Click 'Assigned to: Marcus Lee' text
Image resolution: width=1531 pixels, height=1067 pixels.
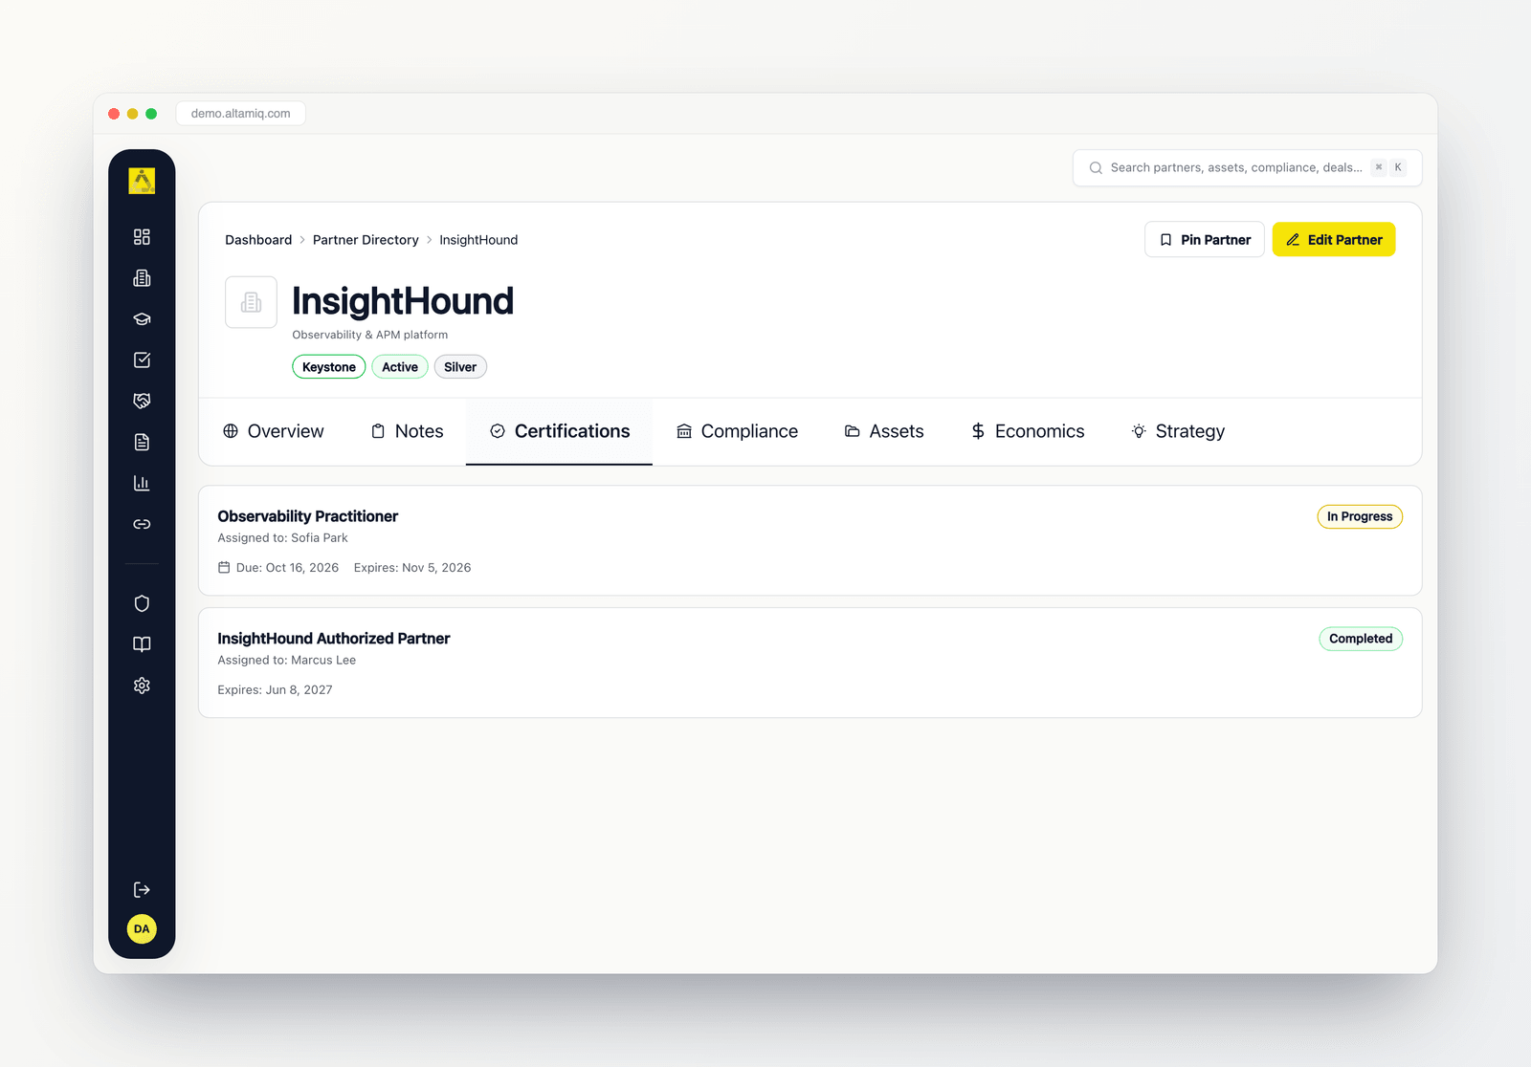pos(286,661)
